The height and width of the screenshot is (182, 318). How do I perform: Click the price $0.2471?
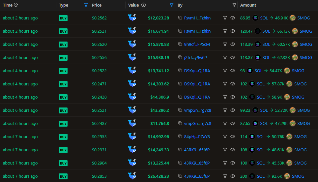coord(99,84)
